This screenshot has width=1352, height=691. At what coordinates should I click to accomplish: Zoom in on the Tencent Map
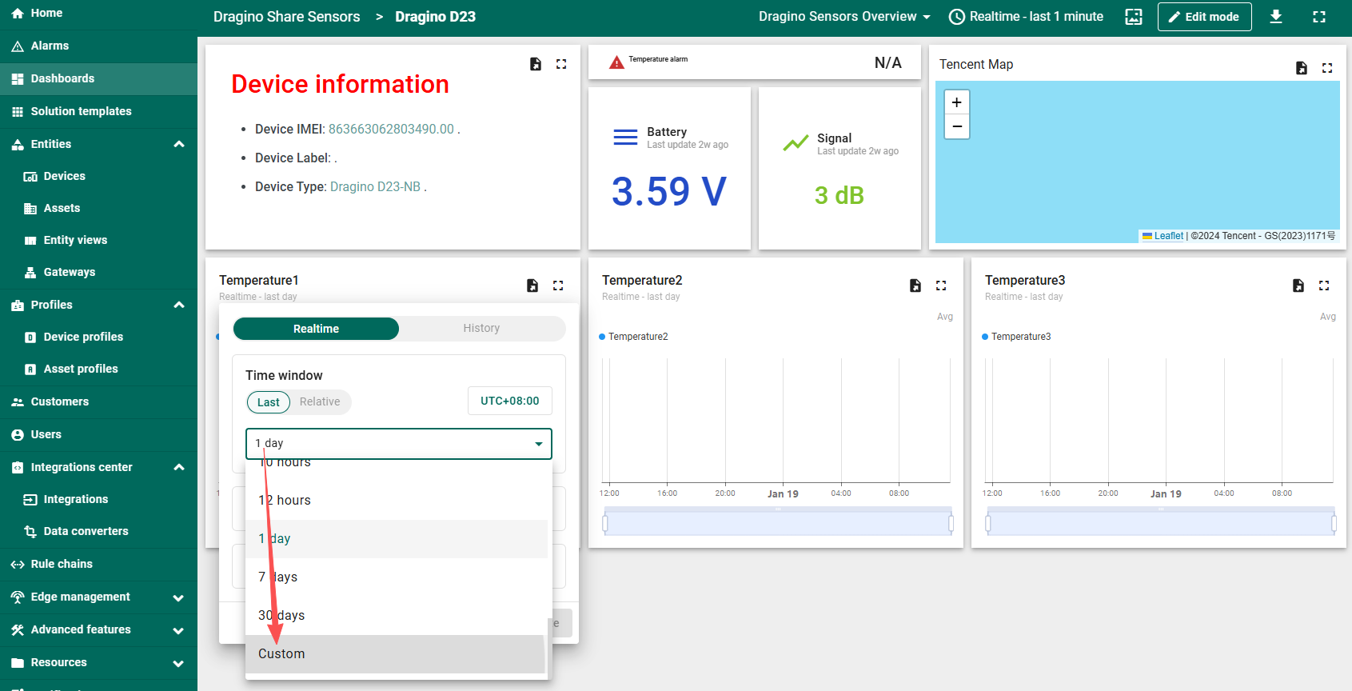coord(956,102)
